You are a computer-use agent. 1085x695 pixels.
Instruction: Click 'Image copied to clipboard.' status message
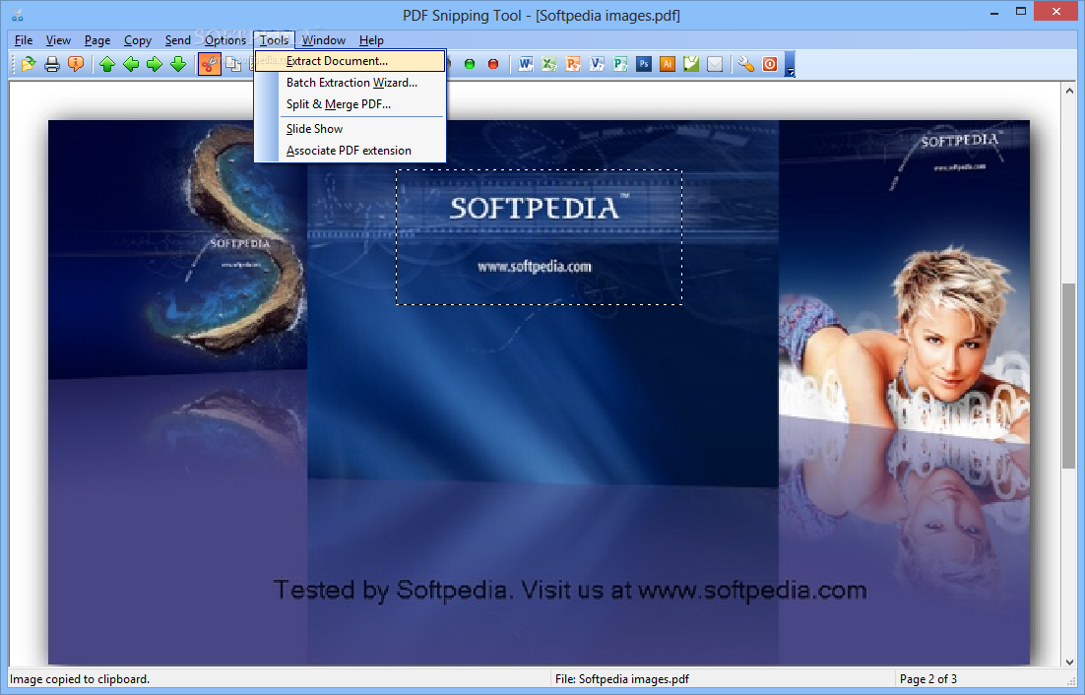[x=80, y=679]
